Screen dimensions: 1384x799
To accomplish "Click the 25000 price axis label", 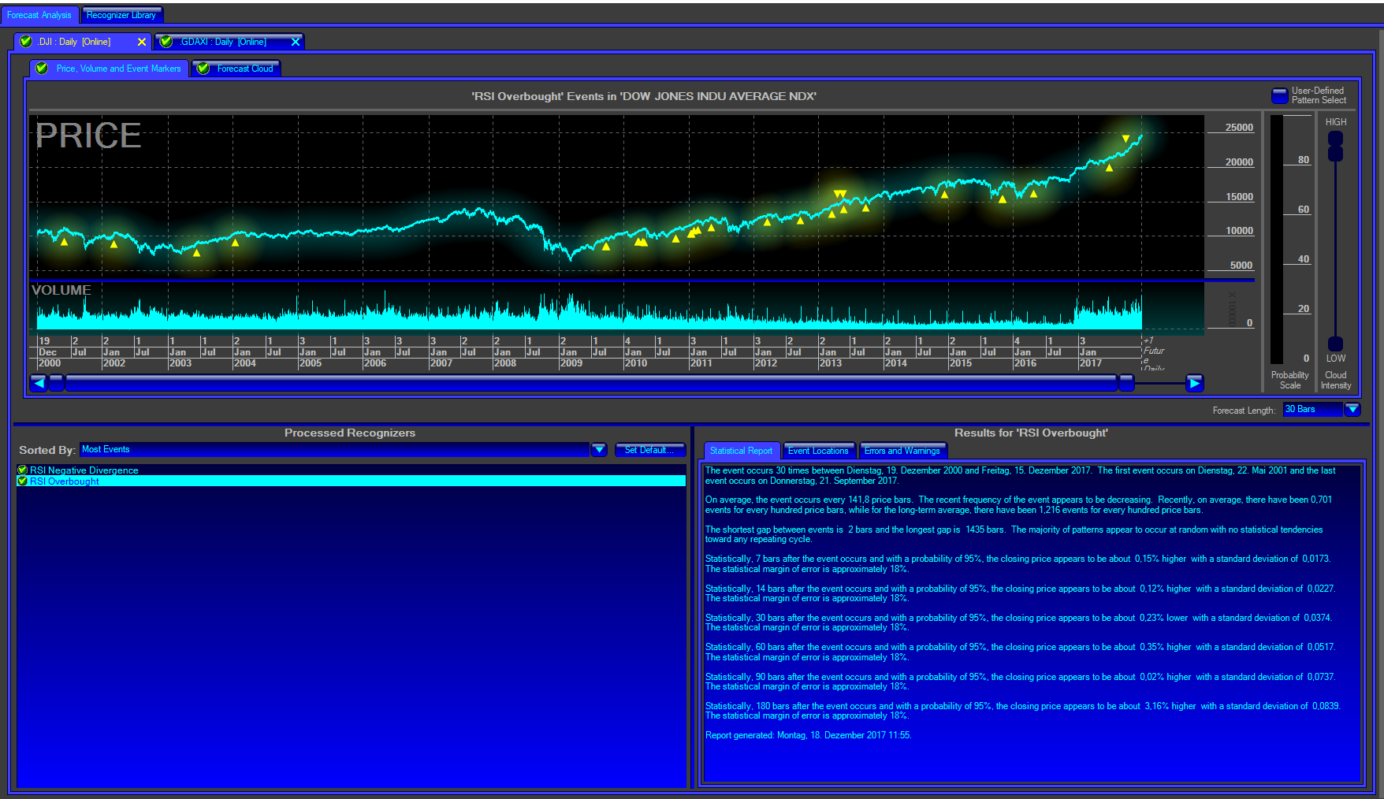I will [x=1239, y=128].
